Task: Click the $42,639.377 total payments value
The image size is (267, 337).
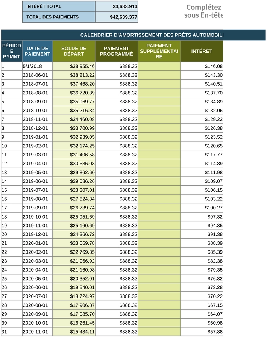Action: click(116, 17)
